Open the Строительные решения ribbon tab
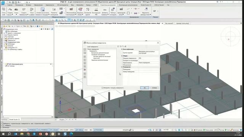The height and width of the screenshot is (137, 244). (108, 5)
